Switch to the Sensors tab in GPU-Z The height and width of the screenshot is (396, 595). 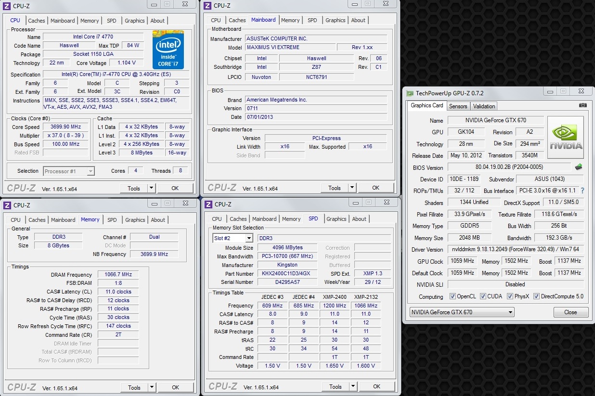click(458, 106)
